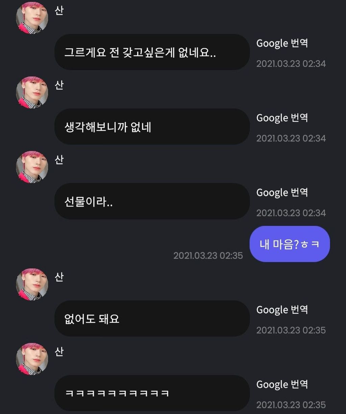Translate '없어도 돼요' using Google 번역
Viewport: 346px width, 414px height.
click(x=282, y=310)
